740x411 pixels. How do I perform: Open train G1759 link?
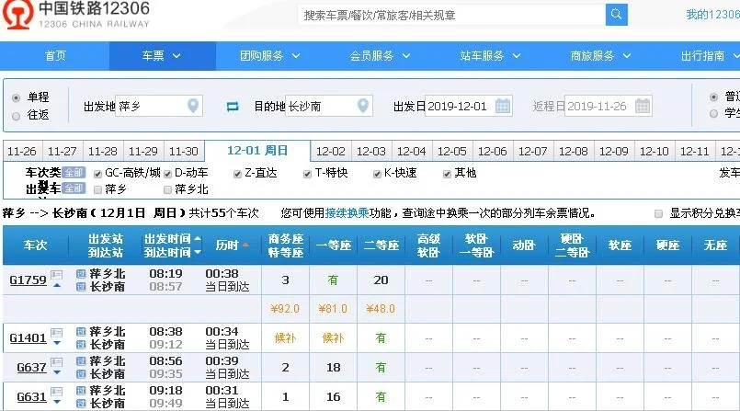[28, 280]
